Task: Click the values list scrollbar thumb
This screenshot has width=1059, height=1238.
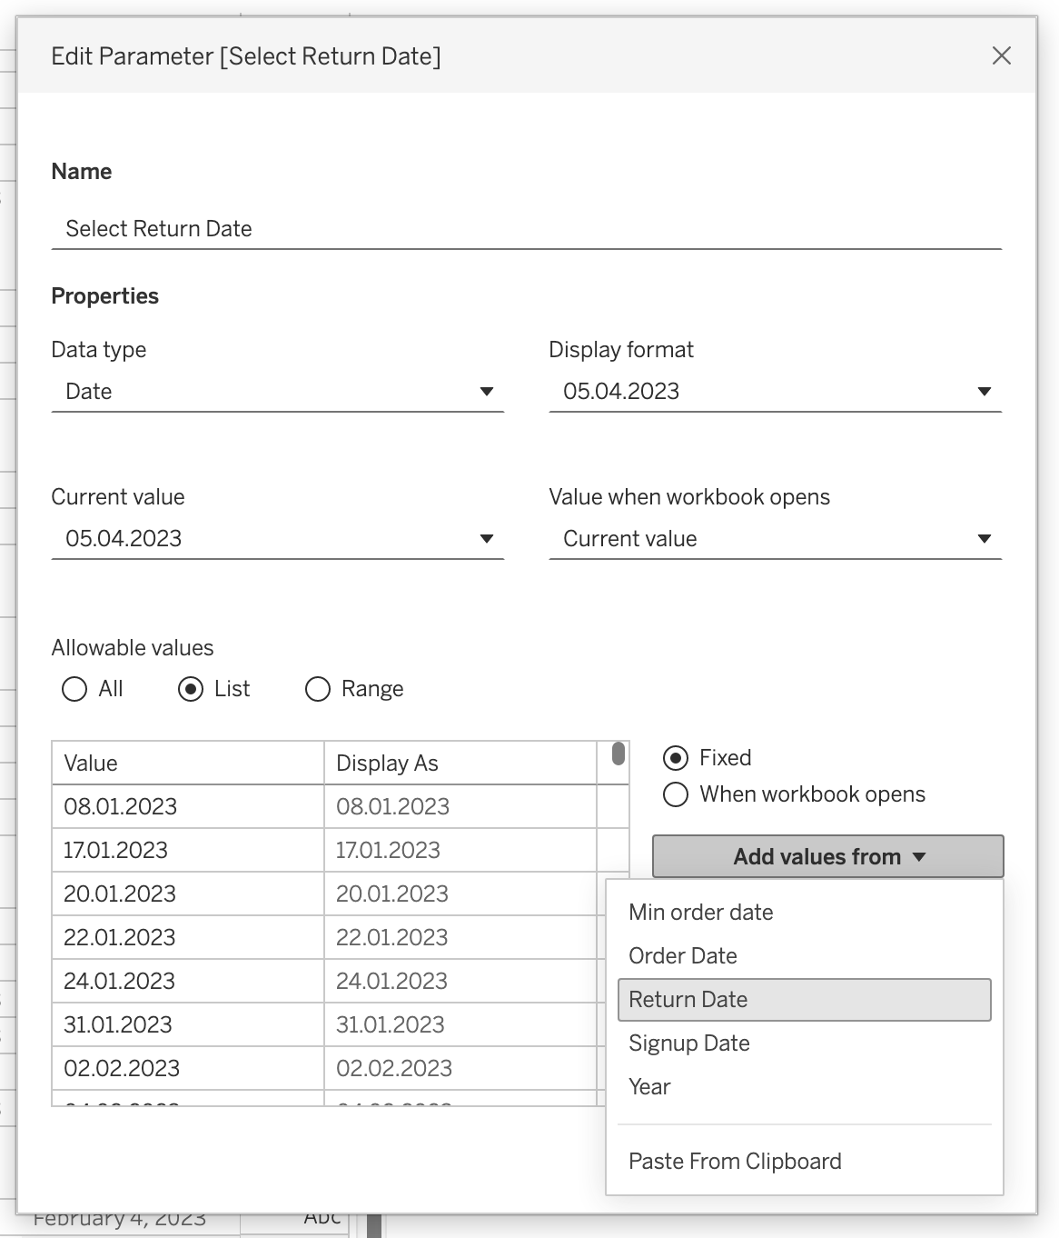Action: [619, 754]
